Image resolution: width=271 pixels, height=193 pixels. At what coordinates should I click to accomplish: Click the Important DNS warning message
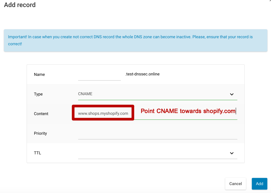(x=136, y=40)
